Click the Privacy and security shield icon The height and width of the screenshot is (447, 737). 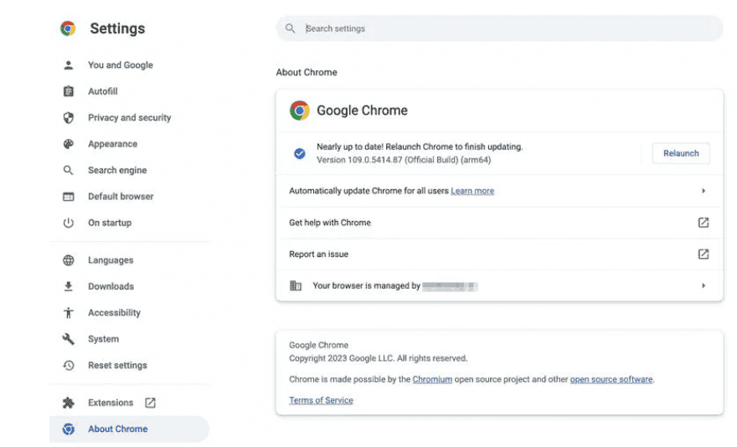click(x=69, y=118)
